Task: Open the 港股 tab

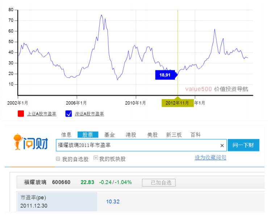Action: coord(131,135)
